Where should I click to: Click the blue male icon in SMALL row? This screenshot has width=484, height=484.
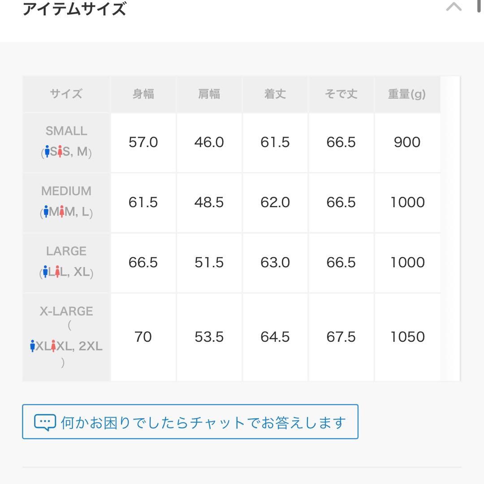pyautogui.click(x=47, y=152)
